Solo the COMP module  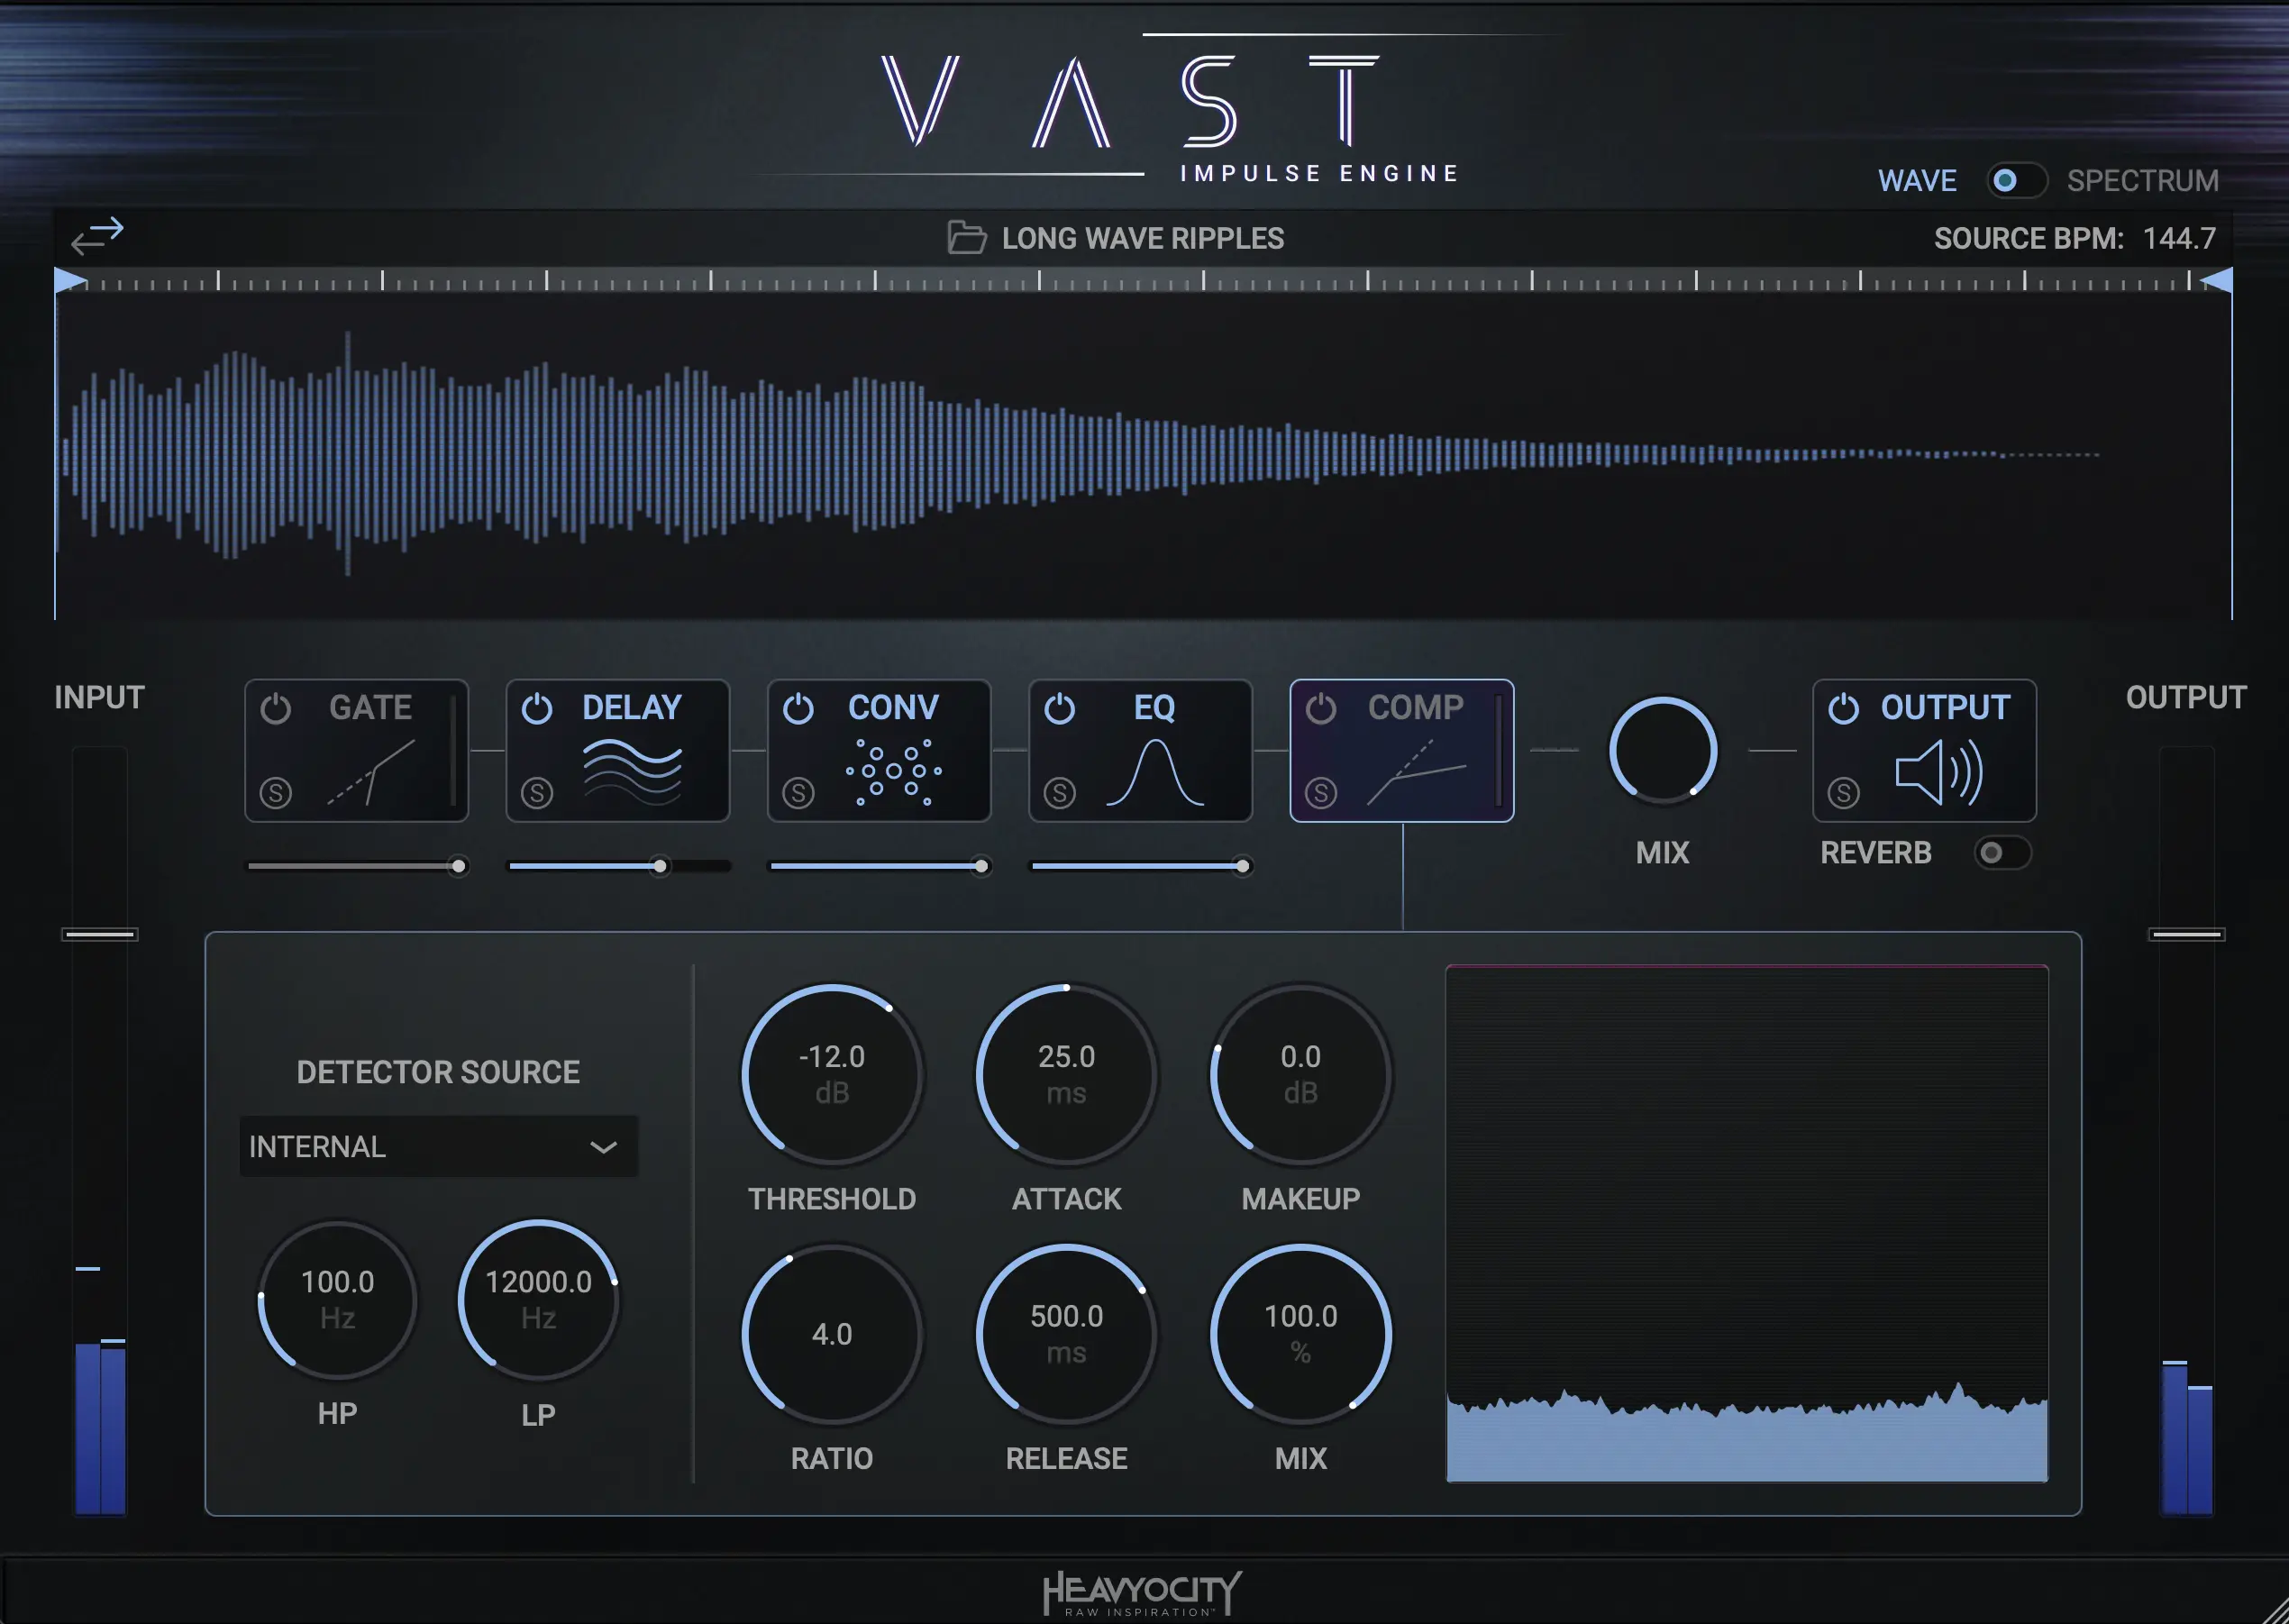click(x=1321, y=793)
